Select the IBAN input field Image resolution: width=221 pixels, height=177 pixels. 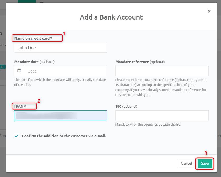[61, 116]
